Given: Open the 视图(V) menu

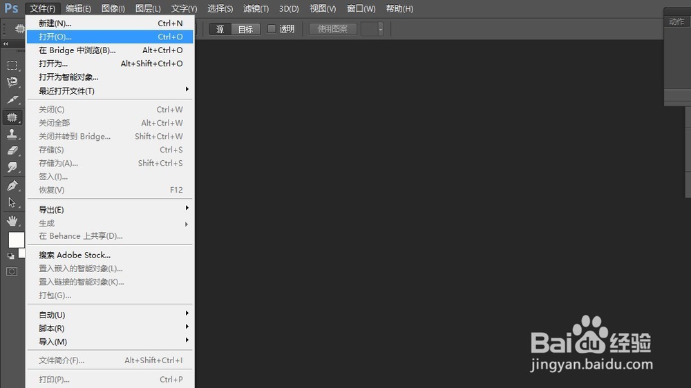Looking at the screenshot, I should 323,8.
